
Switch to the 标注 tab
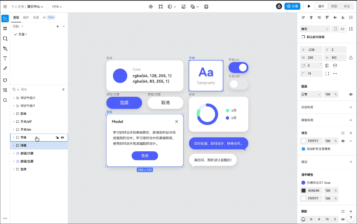tap(347, 6)
